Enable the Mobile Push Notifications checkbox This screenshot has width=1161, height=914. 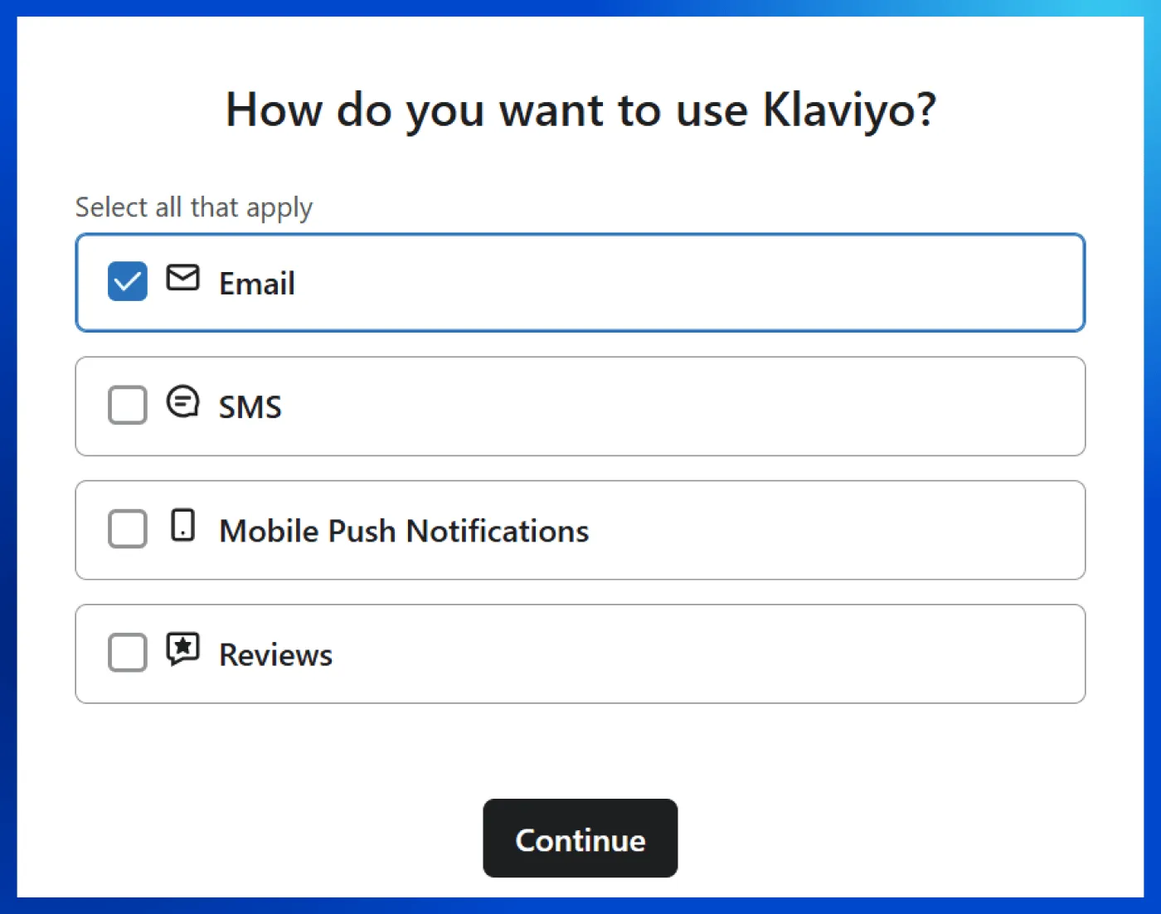127,529
